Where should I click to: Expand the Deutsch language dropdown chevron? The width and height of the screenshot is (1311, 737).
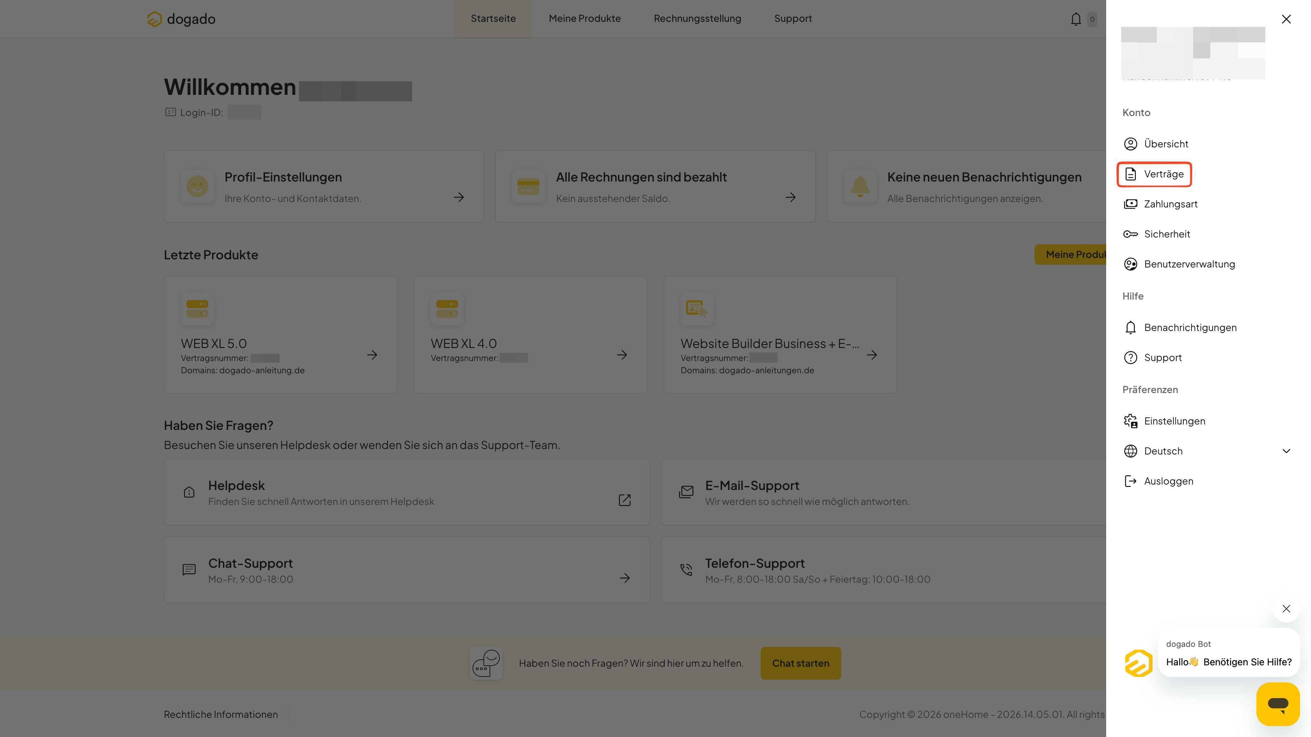tap(1286, 451)
